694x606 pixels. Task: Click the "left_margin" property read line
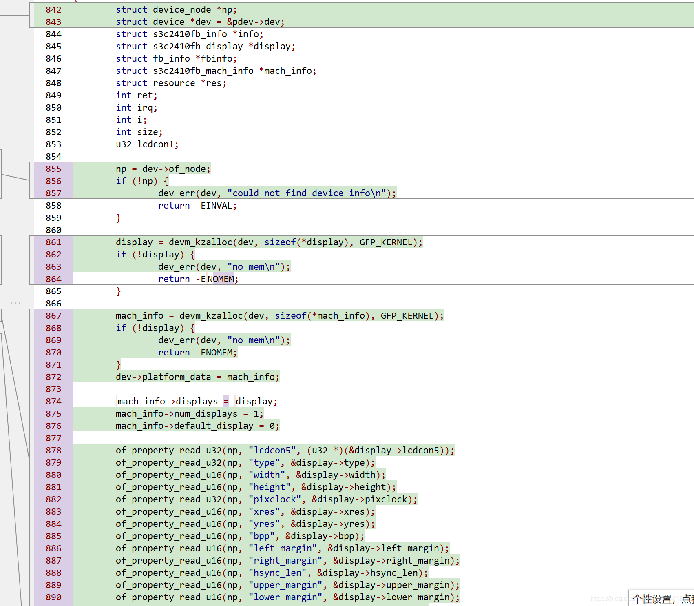pyautogui.click(x=283, y=548)
